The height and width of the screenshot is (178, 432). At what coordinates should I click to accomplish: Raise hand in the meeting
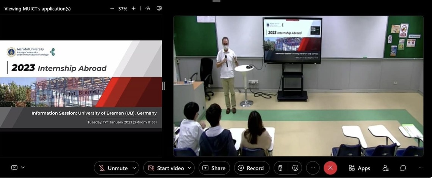click(280, 168)
